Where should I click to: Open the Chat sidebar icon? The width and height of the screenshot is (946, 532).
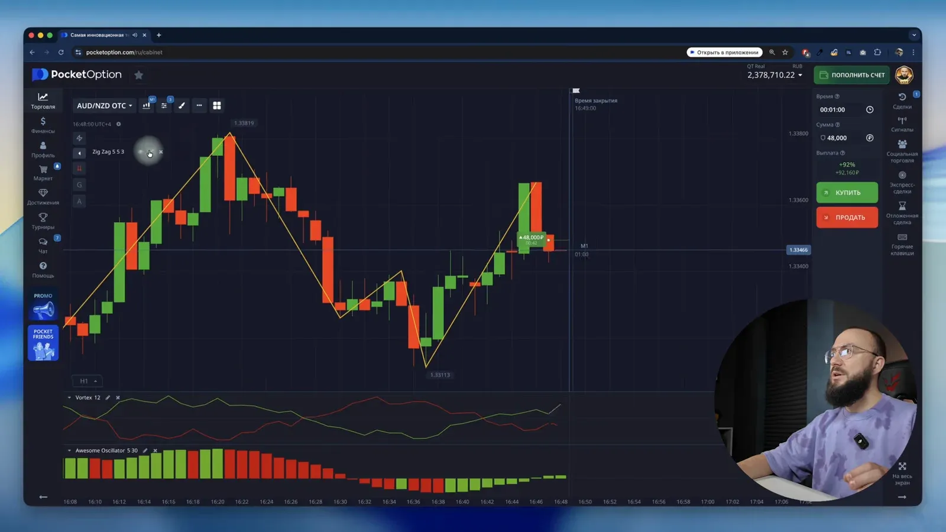43,245
